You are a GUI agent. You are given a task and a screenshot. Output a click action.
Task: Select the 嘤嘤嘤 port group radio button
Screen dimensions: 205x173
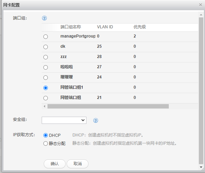pyautogui.click(x=45, y=77)
